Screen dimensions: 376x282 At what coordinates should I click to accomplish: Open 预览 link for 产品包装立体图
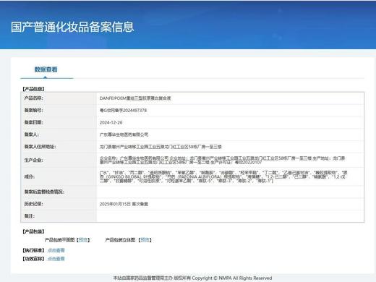point(145,240)
